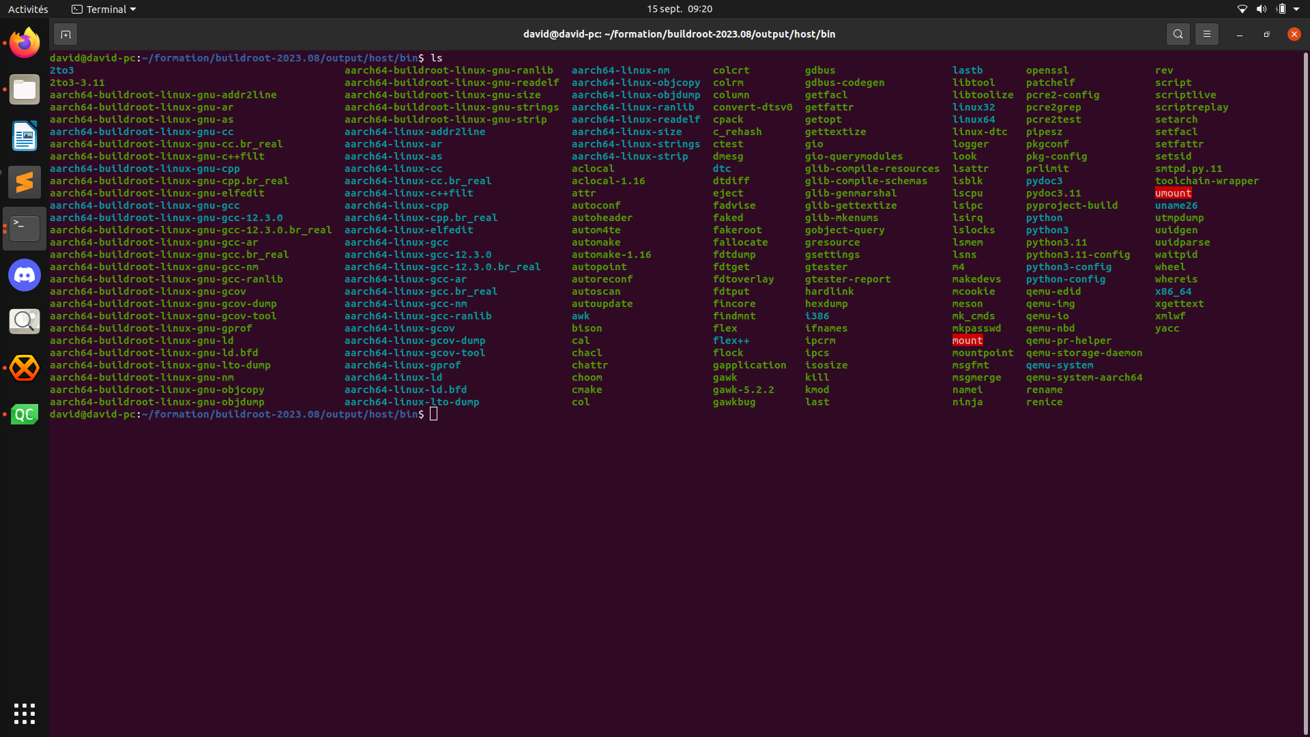The width and height of the screenshot is (1310, 737).
Task: Click the gawk-5.2.2 entry
Action: pyautogui.click(x=743, y=390)
